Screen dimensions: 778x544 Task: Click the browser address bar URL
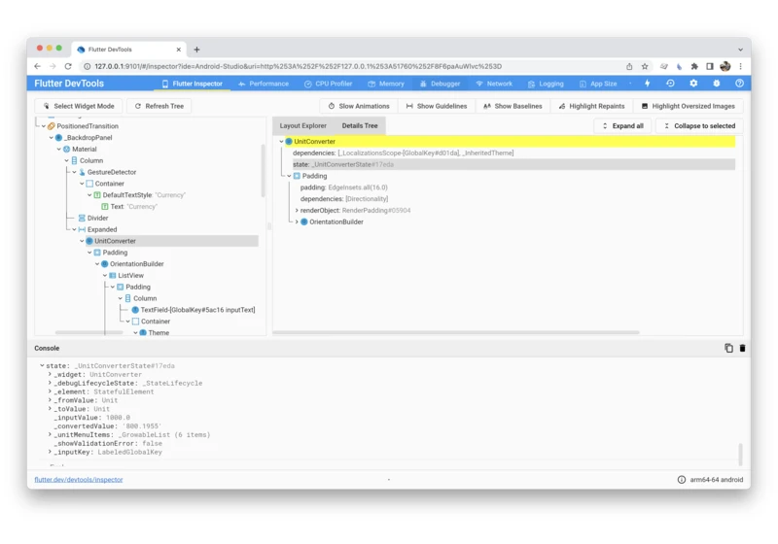tap(298, 66)
